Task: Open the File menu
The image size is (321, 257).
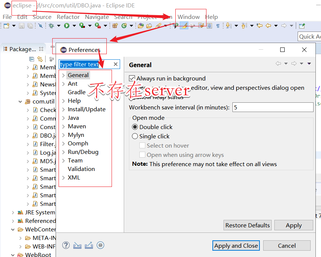Action: [x=7, y=17]
